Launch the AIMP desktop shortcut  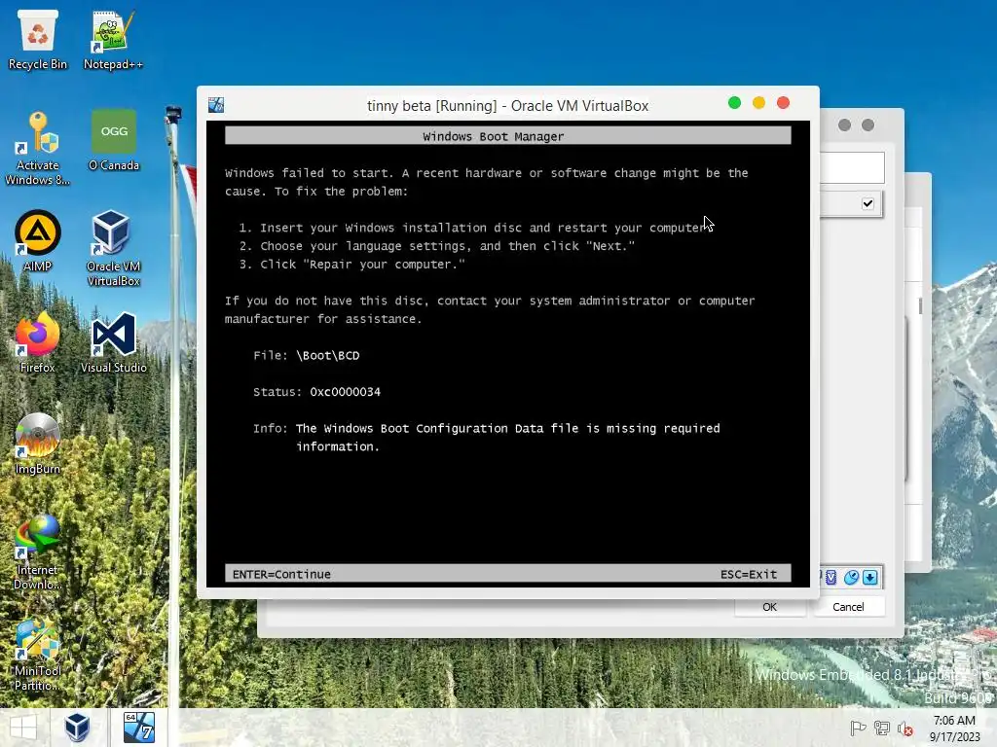pos(38,241)
